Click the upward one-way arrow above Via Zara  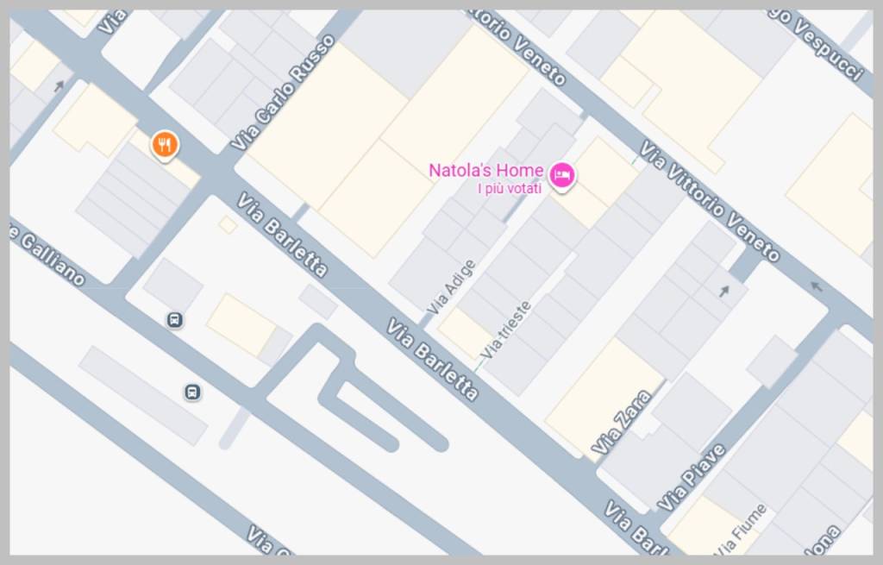click(724, 292)
